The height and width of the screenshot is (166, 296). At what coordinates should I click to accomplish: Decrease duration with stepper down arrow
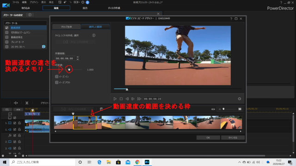78,59
